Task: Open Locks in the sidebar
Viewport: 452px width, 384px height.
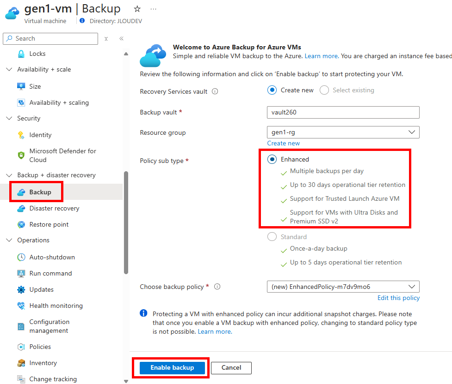Action: [x=37, y=54]
